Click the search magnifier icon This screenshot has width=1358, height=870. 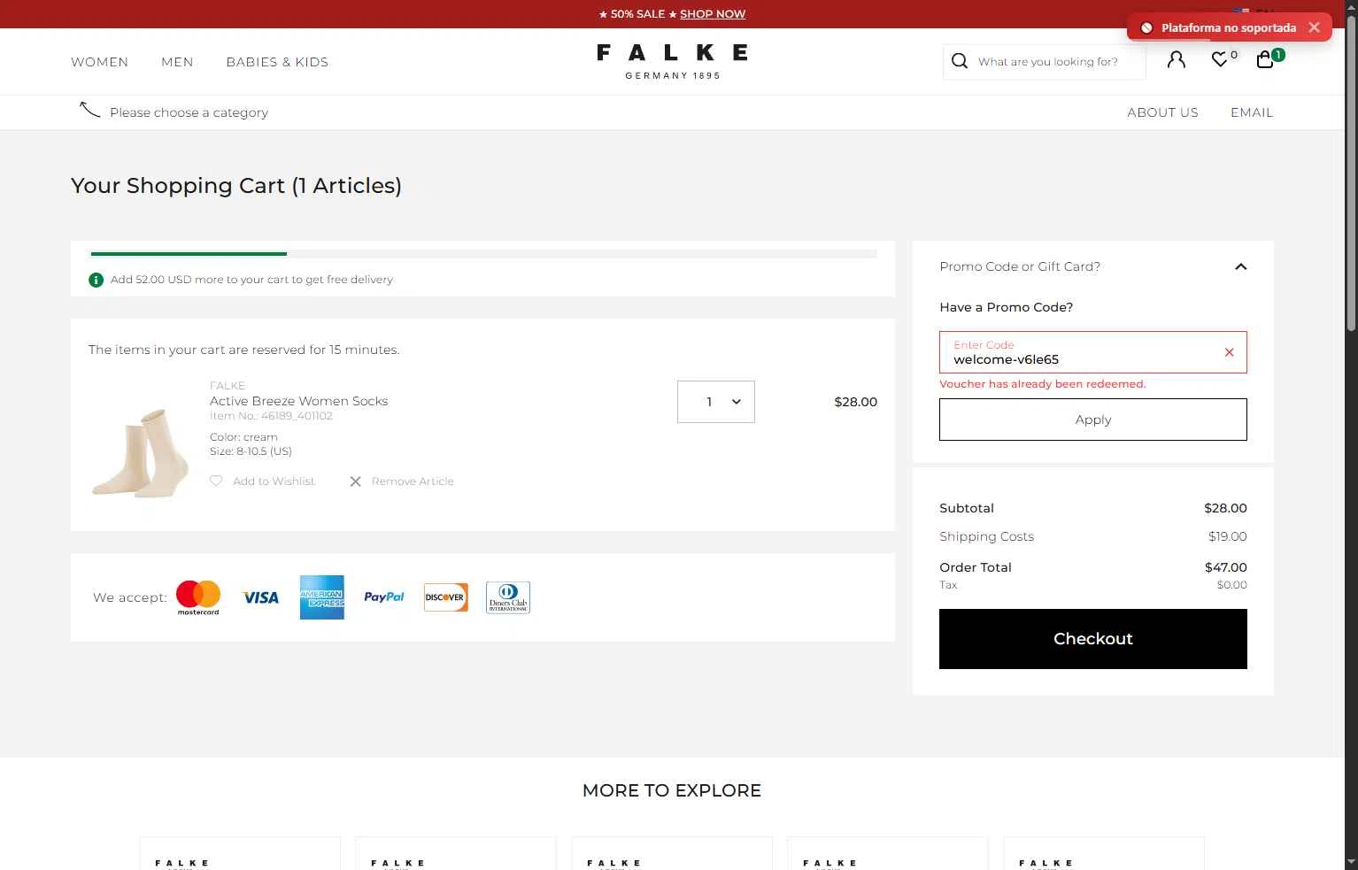coord(960,61)
